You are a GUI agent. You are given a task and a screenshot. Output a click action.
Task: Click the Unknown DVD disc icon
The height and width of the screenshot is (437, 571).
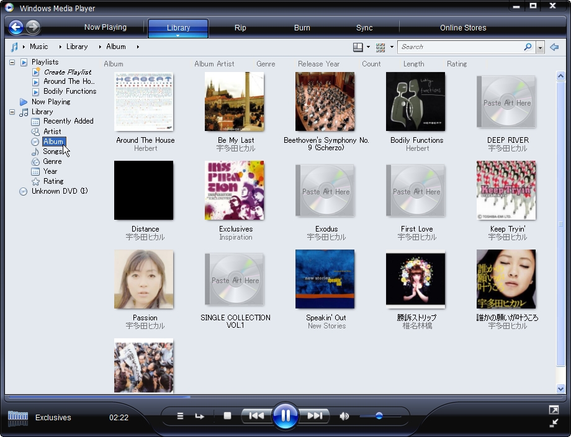coord(24,192)
